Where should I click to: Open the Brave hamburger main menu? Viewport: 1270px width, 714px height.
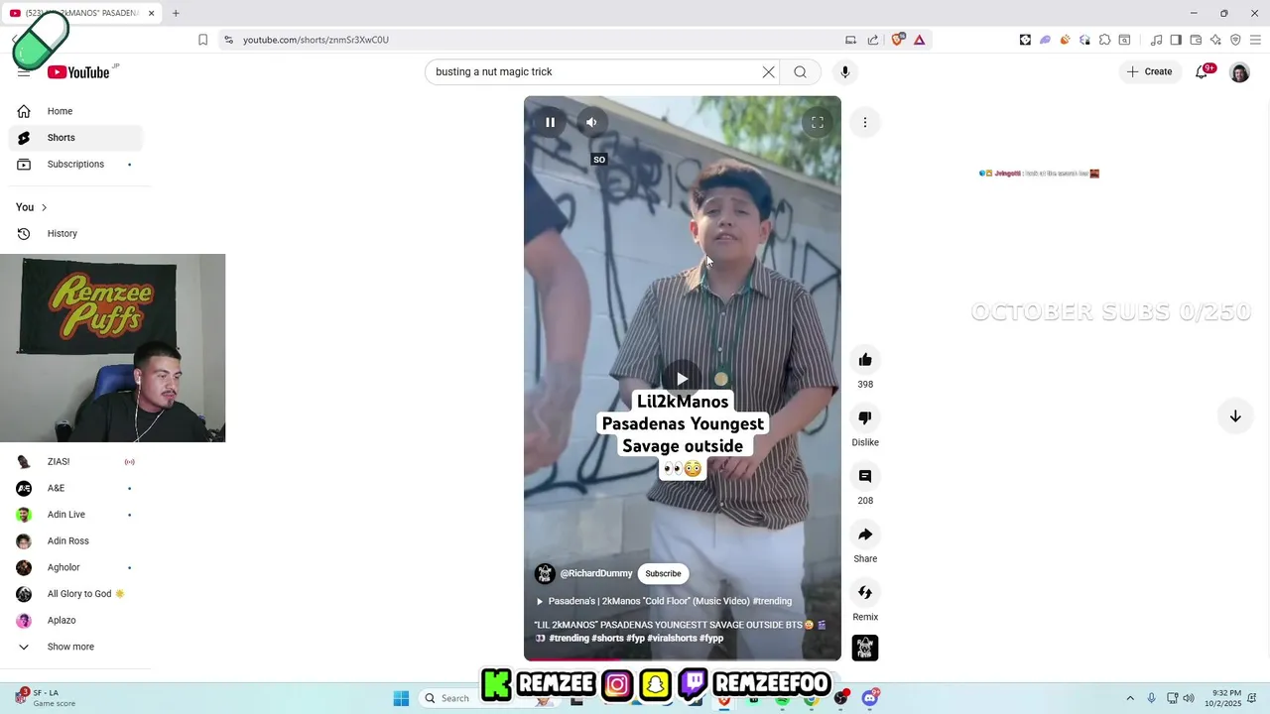coord(1255,40)
